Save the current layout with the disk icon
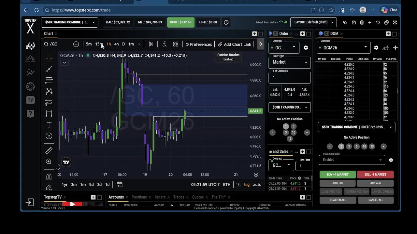This screenshot has height=234, width=417. [353, 22]
